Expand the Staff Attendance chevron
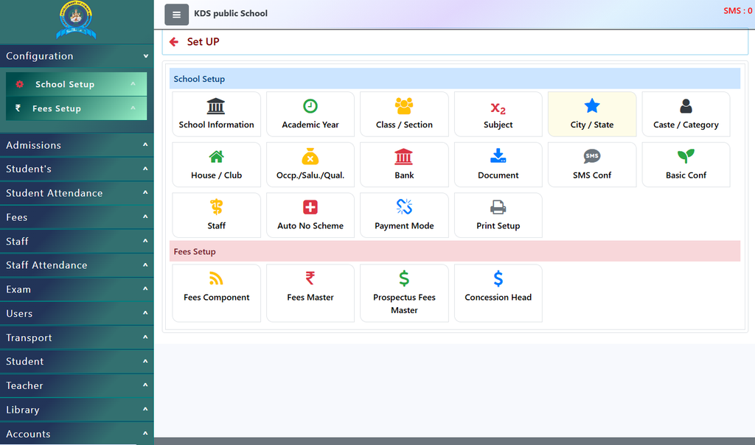 point(145,264)
